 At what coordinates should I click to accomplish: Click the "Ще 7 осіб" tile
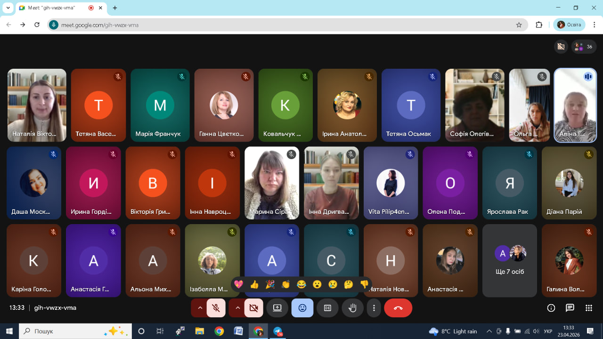pos(510,260)
